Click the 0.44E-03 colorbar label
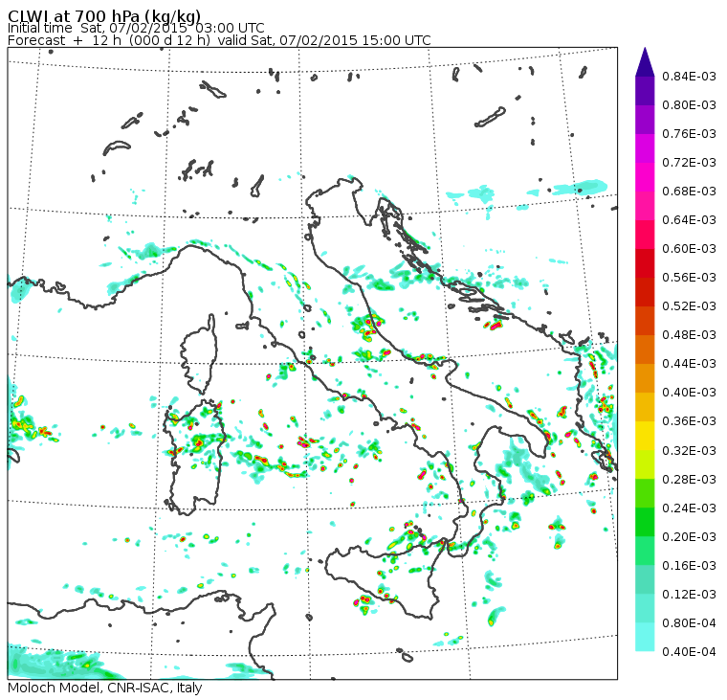Image resolution: width=727 pixels, height=700 pixels. 689,364
